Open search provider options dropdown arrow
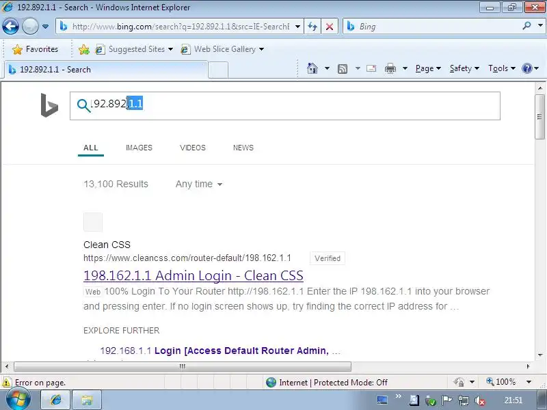The image size is (547, 410). point(540,26)
